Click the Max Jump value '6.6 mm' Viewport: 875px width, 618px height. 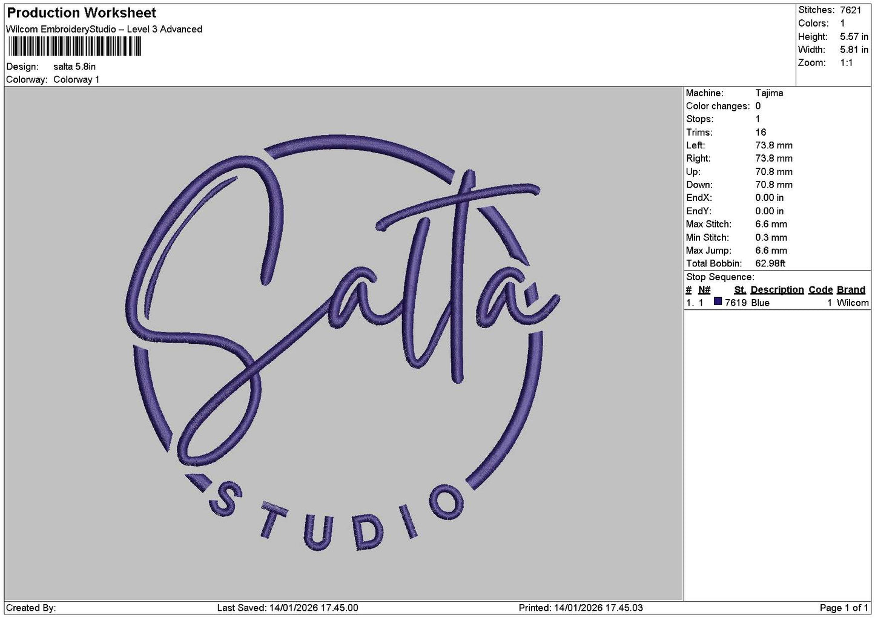pos(771,251)
